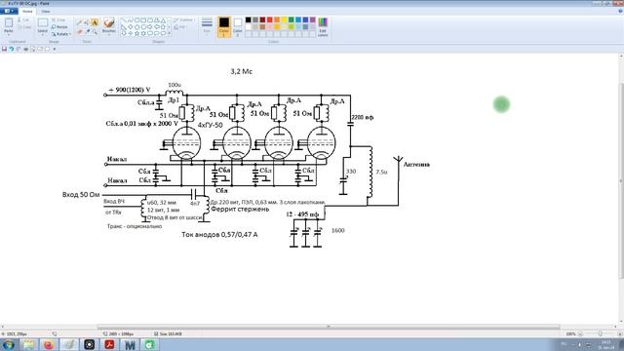Activate the Color 2 selector
624x351 pixels.
[238, 27]
